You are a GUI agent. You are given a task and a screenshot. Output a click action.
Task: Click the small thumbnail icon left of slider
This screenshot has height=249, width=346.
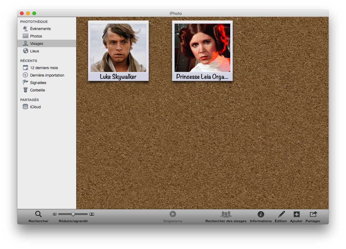(55, 214)
